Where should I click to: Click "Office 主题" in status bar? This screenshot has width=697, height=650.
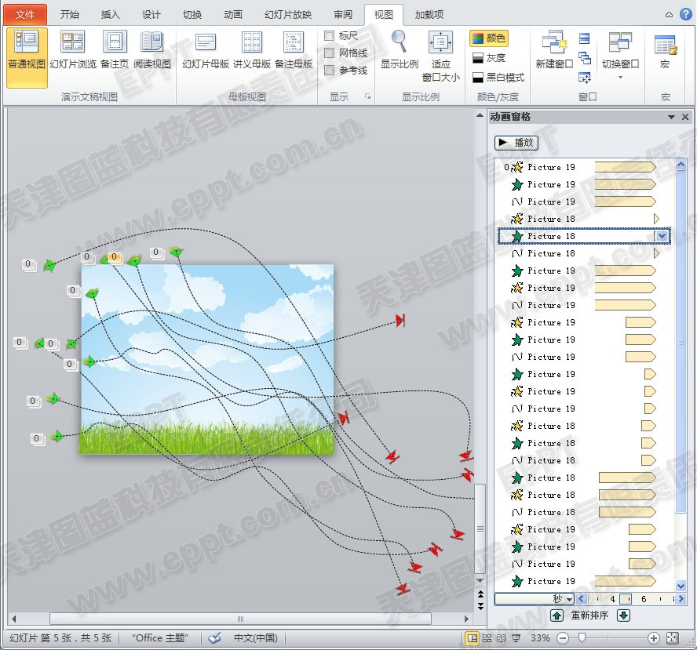[160, 638]
